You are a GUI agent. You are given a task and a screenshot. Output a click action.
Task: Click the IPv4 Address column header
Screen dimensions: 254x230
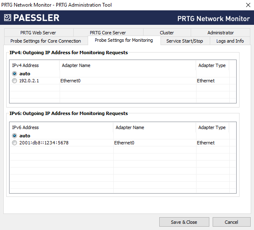coord(26,65)
